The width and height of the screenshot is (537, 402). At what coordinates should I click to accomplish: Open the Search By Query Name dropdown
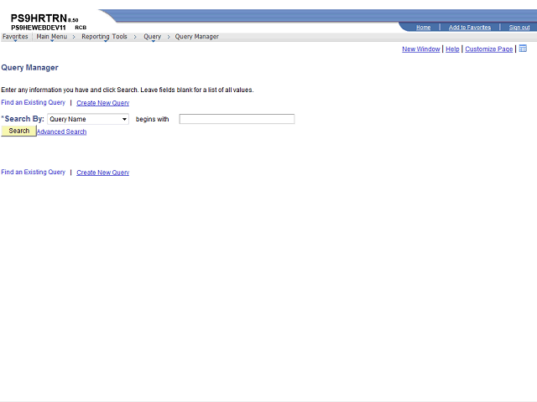pos(88,119)
